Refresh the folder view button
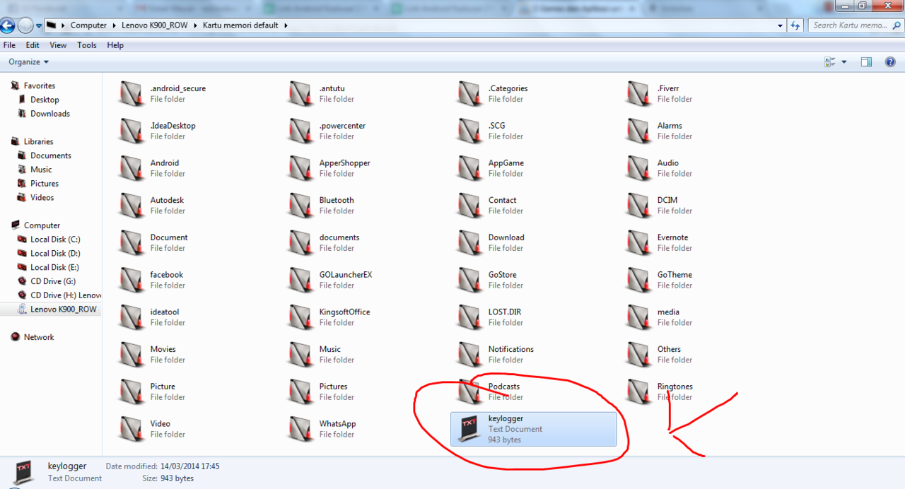Image resolution: width=905 pixels, height=489 pixels. pyautogui.click(x=796, y=25)
